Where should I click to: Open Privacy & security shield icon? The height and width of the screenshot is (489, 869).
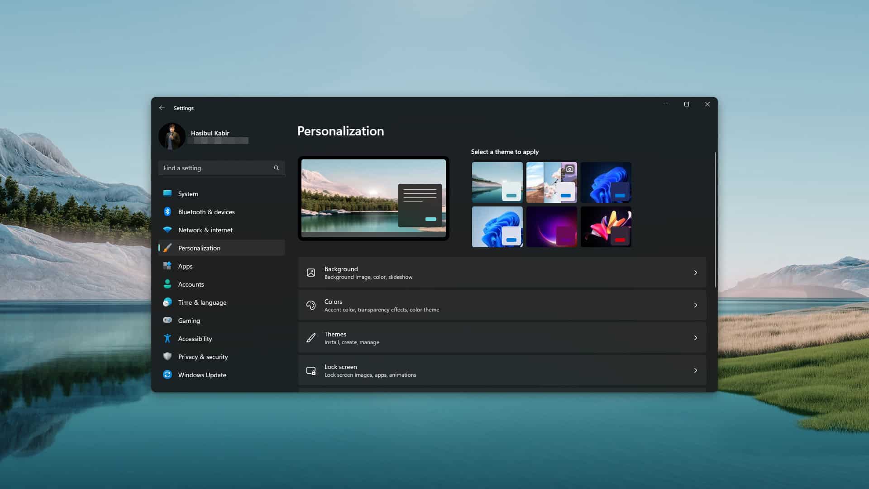(167, 356)
